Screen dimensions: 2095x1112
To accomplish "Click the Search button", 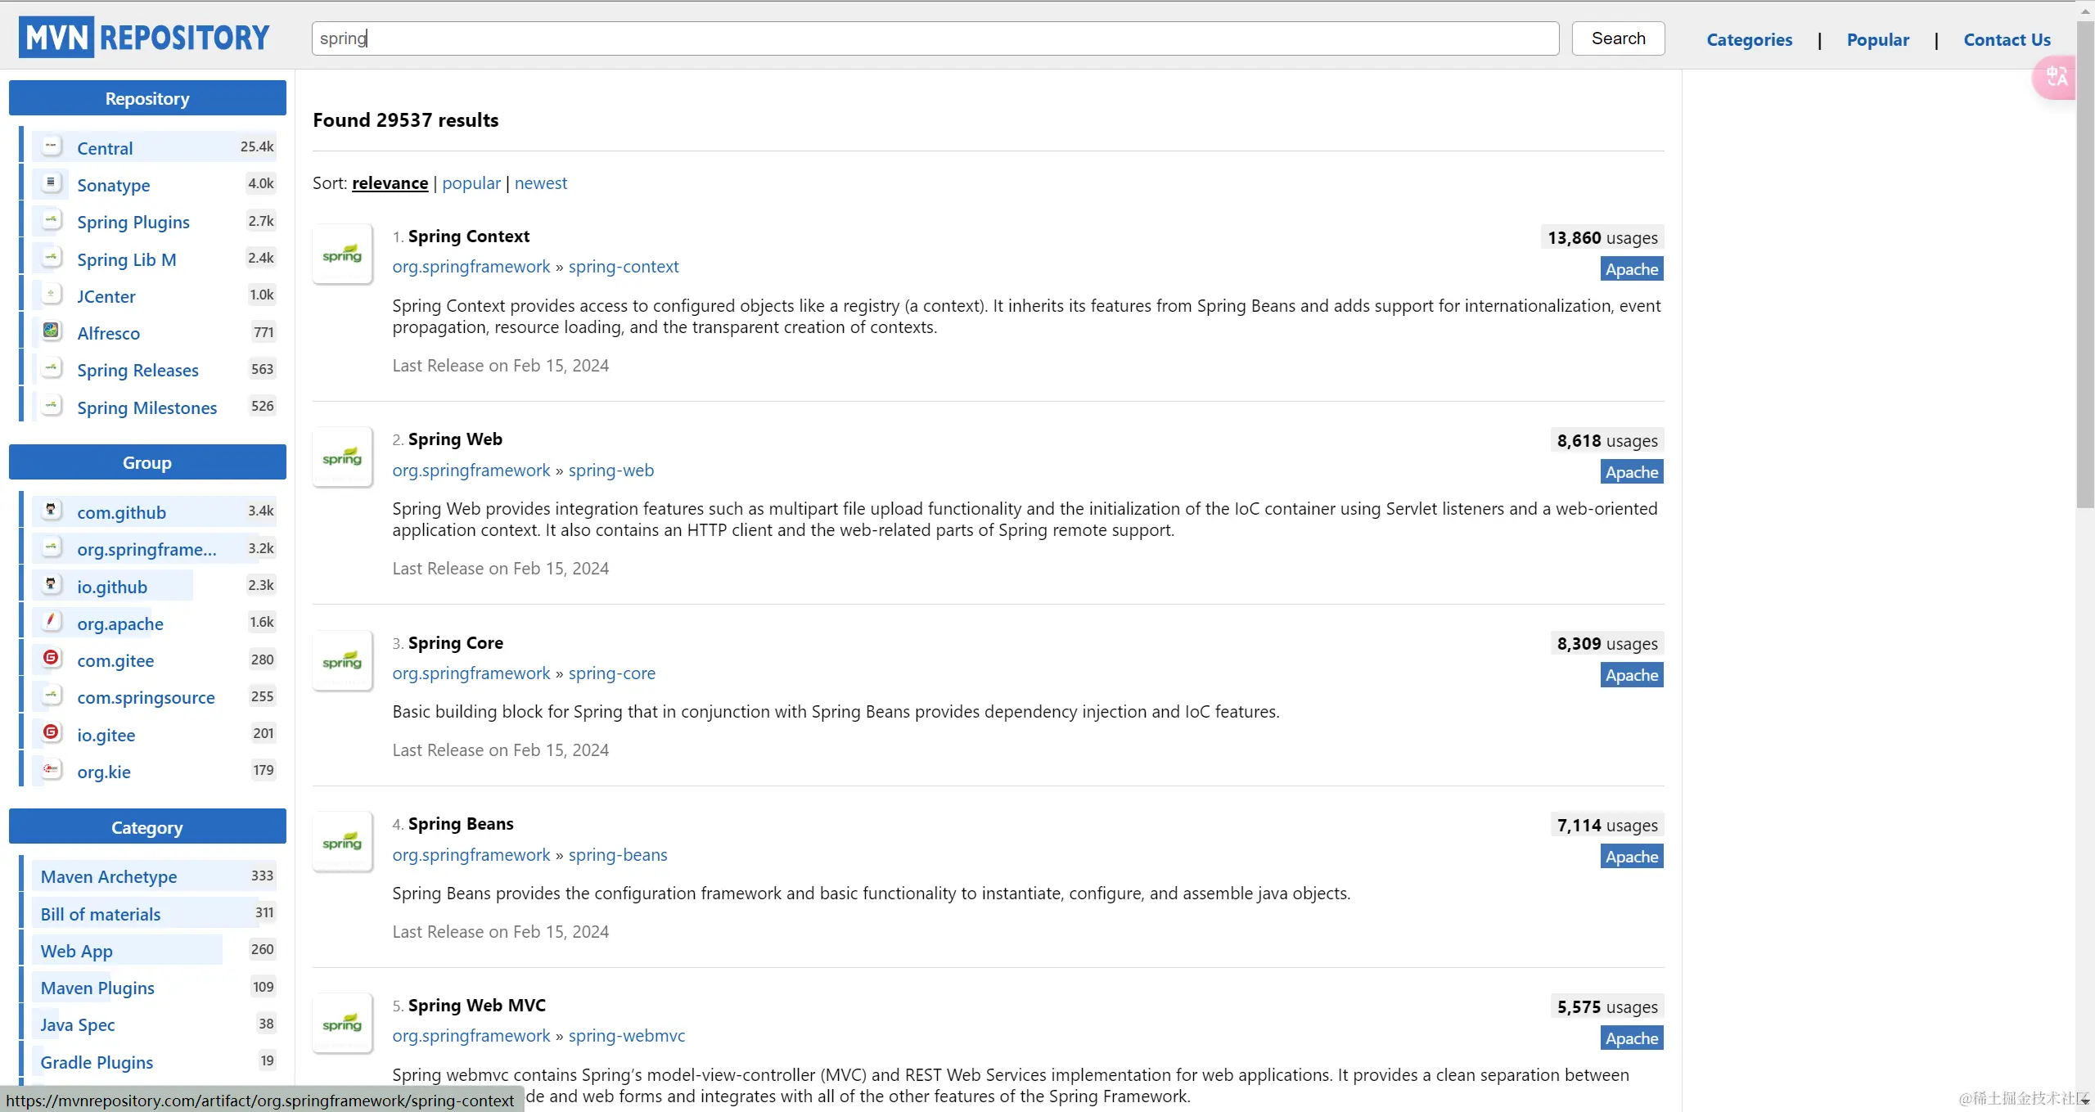I will [x=1618, y=38].
